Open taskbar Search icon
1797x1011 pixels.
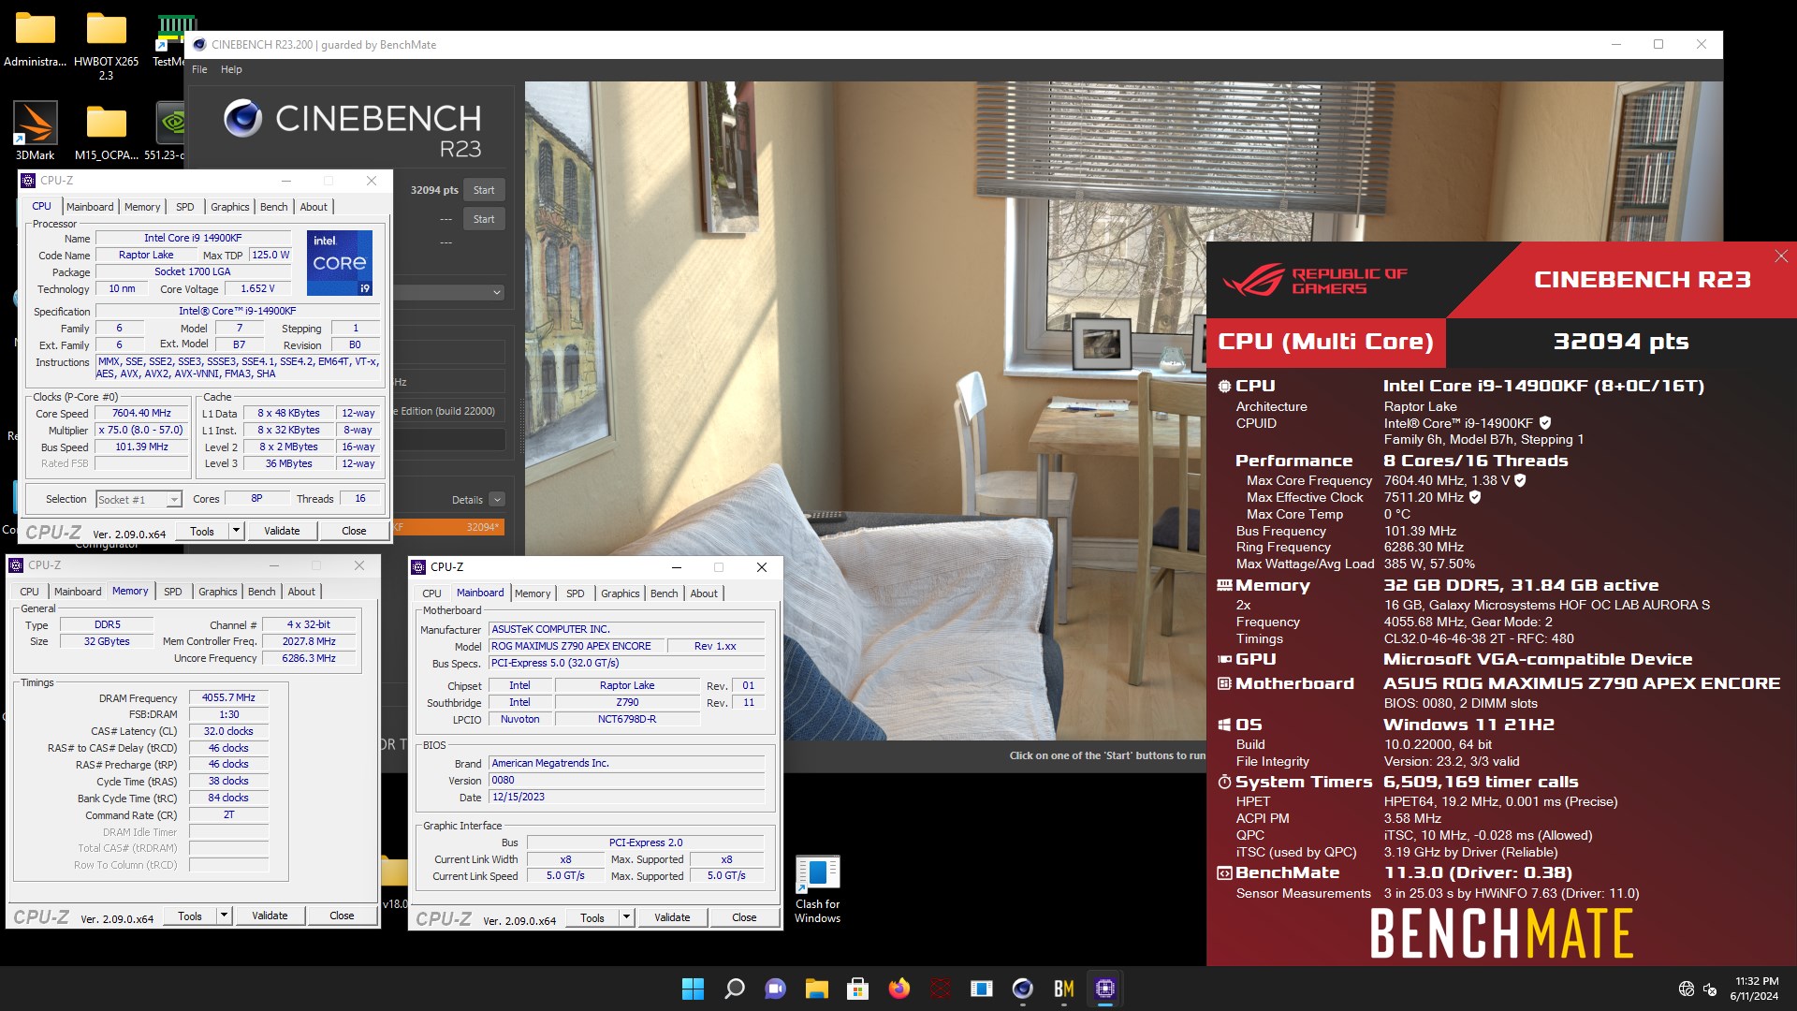(735, 989)
